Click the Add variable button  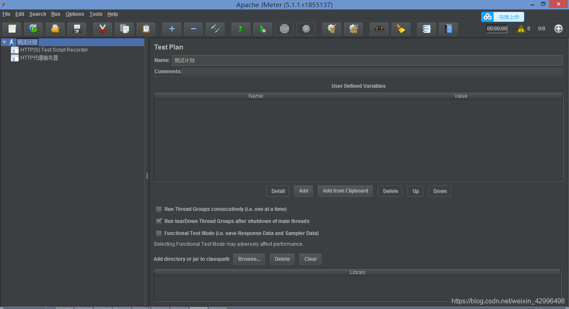(x=304, y=191)
